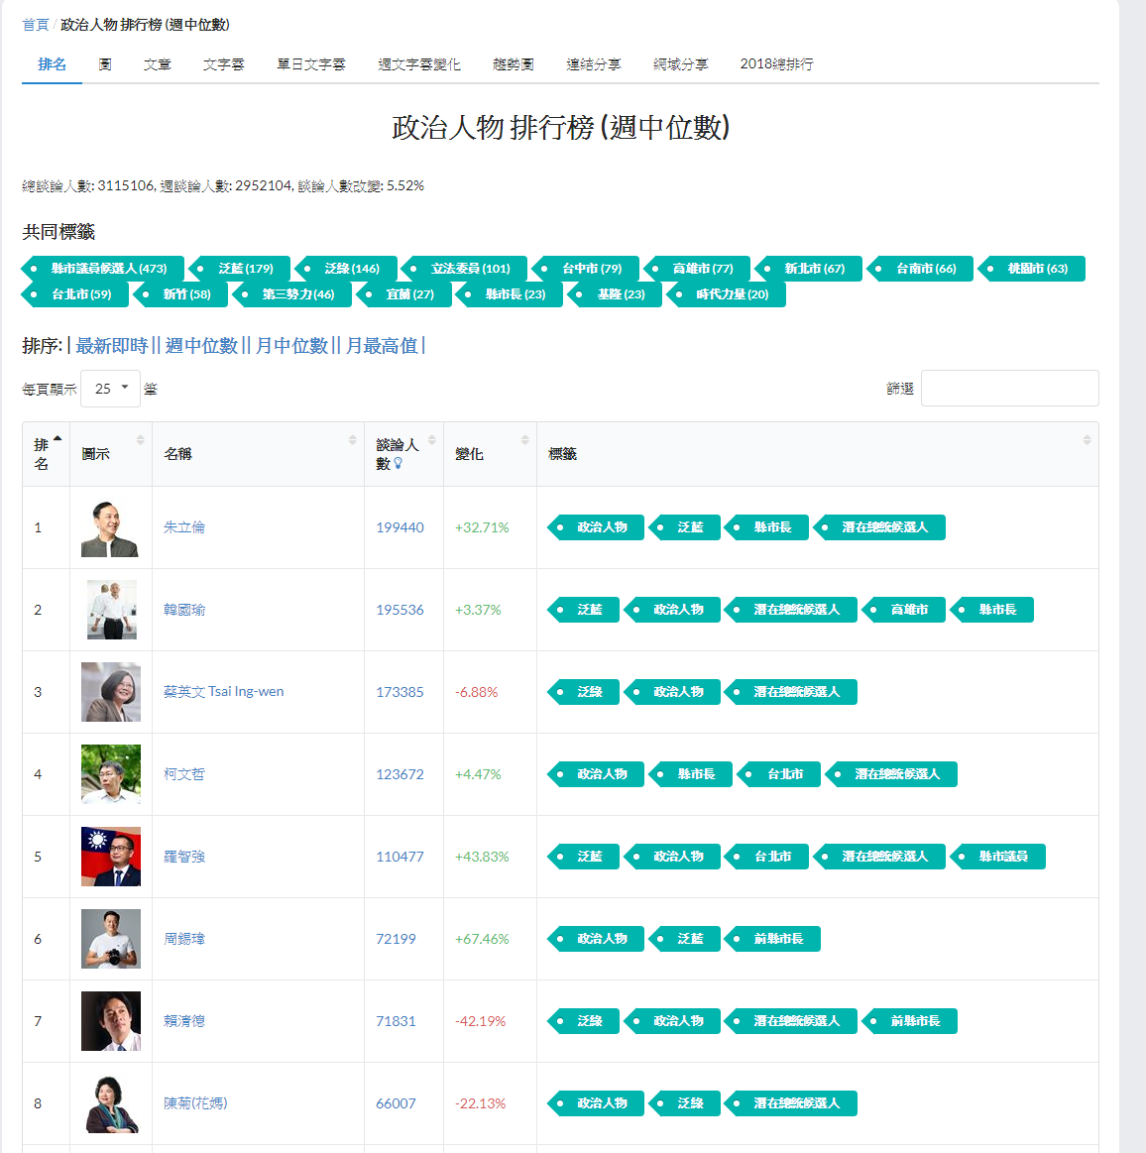Sort table by 圖示 column arrows
The width and height of the screenshot is (1146, 1153).
coord(141,440)
